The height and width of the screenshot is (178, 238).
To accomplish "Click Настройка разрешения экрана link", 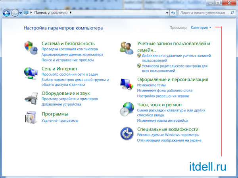I will pyautogui.click(x=163, y=96).
